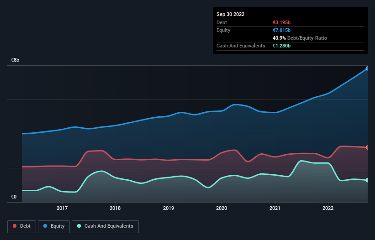Click the €7.815b equity value
The image size is (375, 240).
coord(281,30)
